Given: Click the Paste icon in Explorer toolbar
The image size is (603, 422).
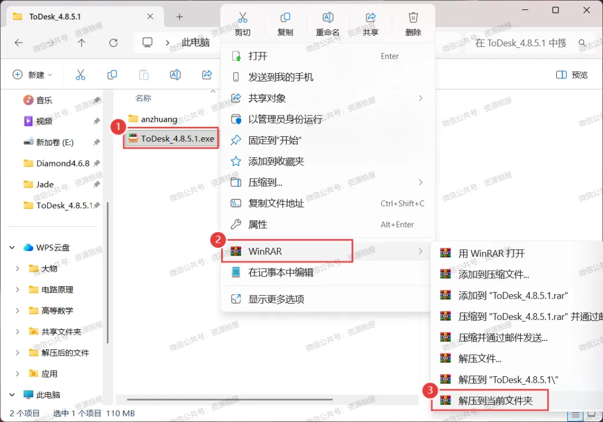Looking at the screenshot, I should [144, 75].
